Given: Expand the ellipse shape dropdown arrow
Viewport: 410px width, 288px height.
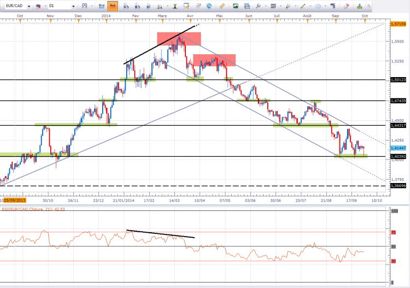Looking at the screenshot, I should 325,6.
